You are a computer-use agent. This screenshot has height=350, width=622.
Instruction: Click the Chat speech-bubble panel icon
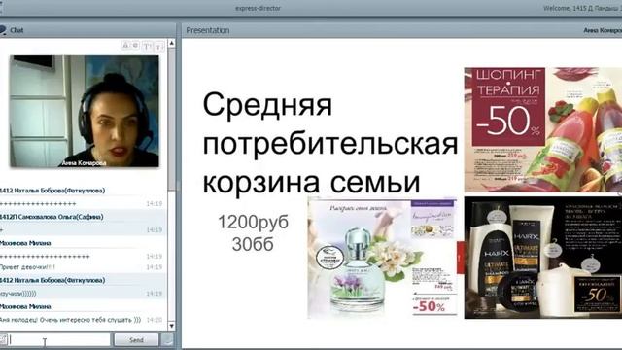coord(3,30)
